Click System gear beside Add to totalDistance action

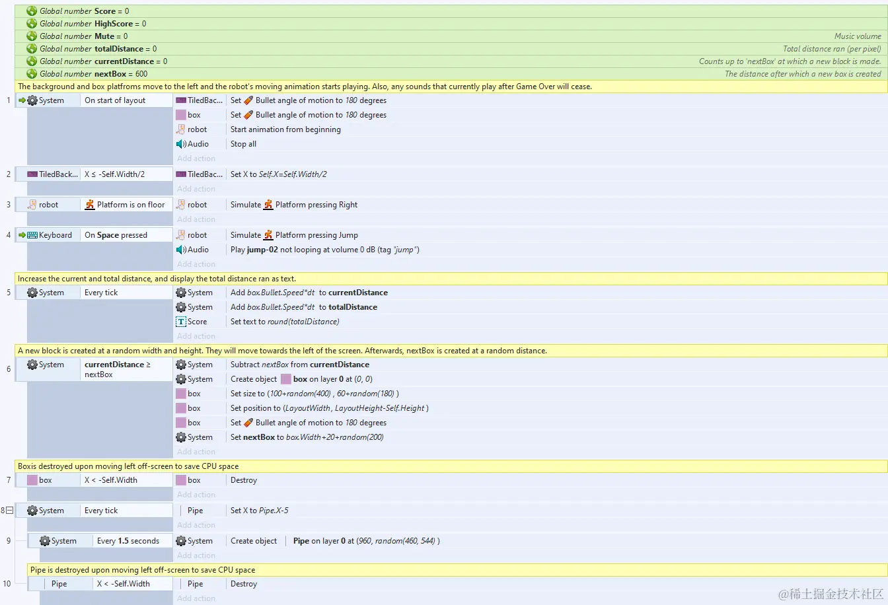(x=181, y=307)
